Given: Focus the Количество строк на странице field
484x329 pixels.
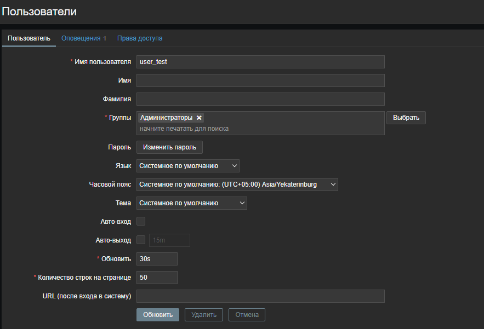Looking at the screenshot, I should tap(157, 278).
